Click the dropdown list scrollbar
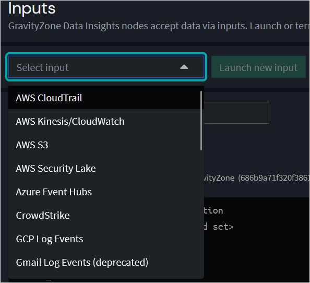The image size is (310, 283). (x=201, y=121)
